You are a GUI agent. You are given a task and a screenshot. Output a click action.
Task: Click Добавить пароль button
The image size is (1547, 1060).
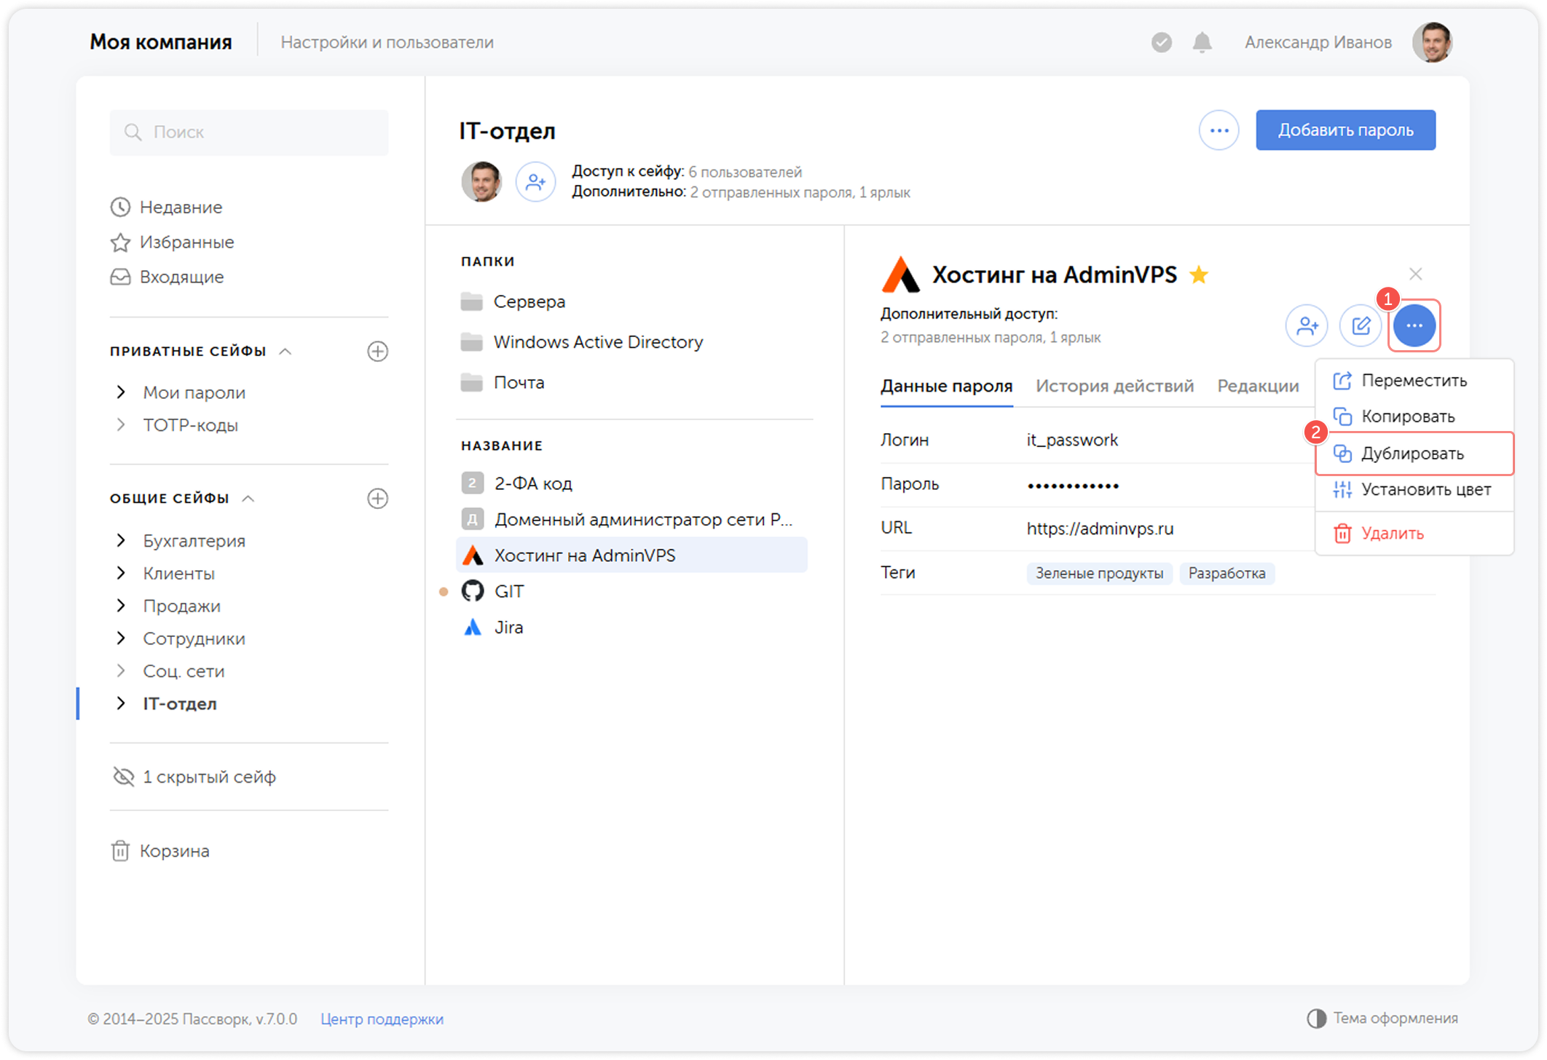click(1345, 130)
